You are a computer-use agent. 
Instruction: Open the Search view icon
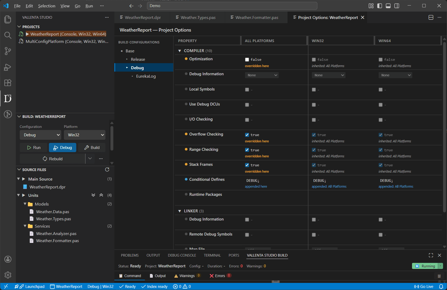[x=8, y=35]
